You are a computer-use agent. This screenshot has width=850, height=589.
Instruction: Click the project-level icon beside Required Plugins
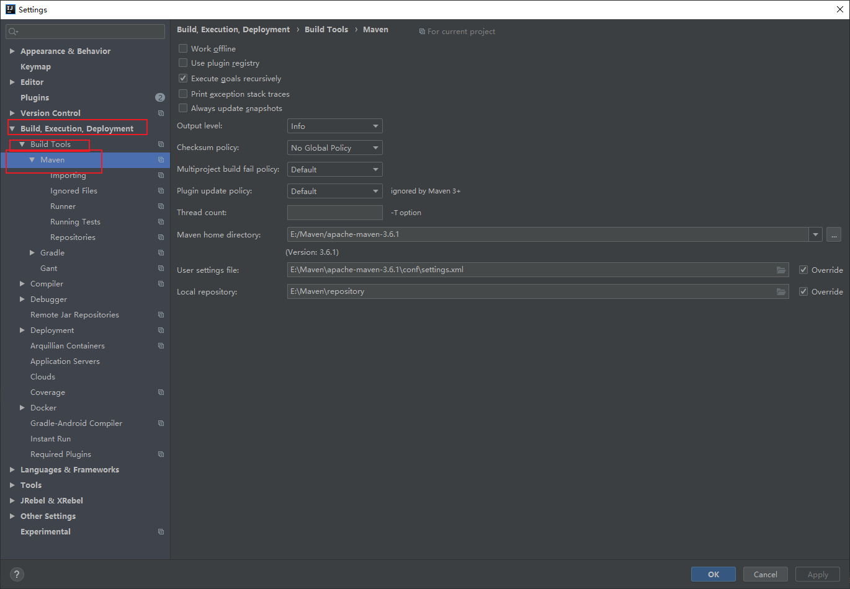point(161,454)
